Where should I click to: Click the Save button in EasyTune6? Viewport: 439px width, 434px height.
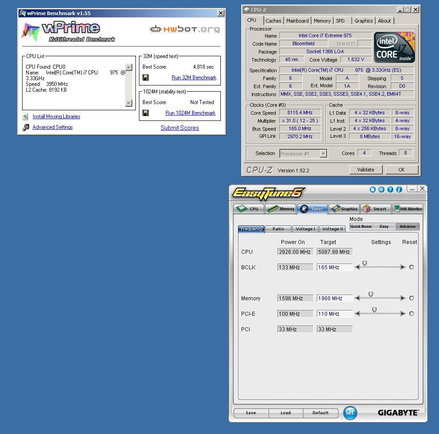click(251, 413)
